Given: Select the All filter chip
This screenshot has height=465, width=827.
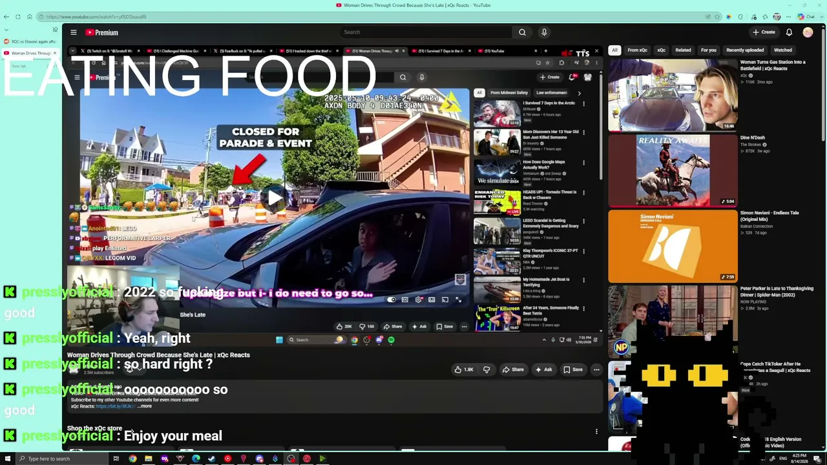Looking at the screenshot, I should [x=614, y=50].
